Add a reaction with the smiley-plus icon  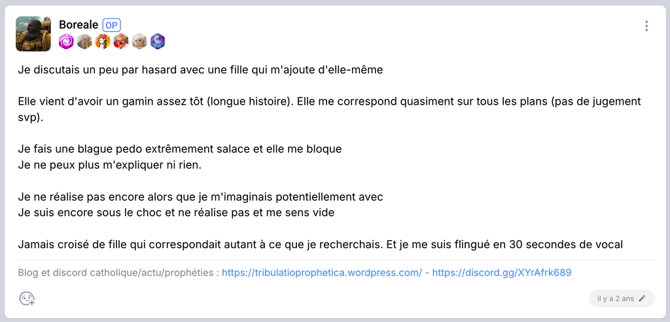(27, 298)
